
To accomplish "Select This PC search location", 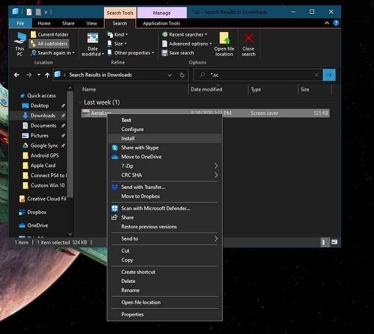I will tap(20, 44).
